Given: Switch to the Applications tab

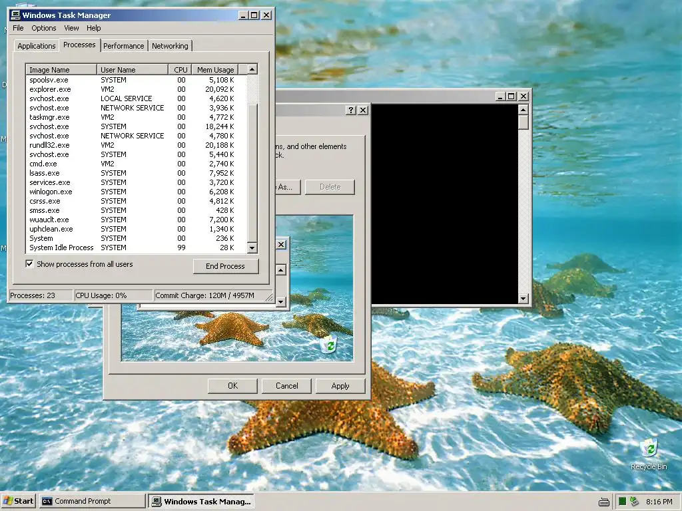Looking at the screenshot, I should [x=37, y=46].
